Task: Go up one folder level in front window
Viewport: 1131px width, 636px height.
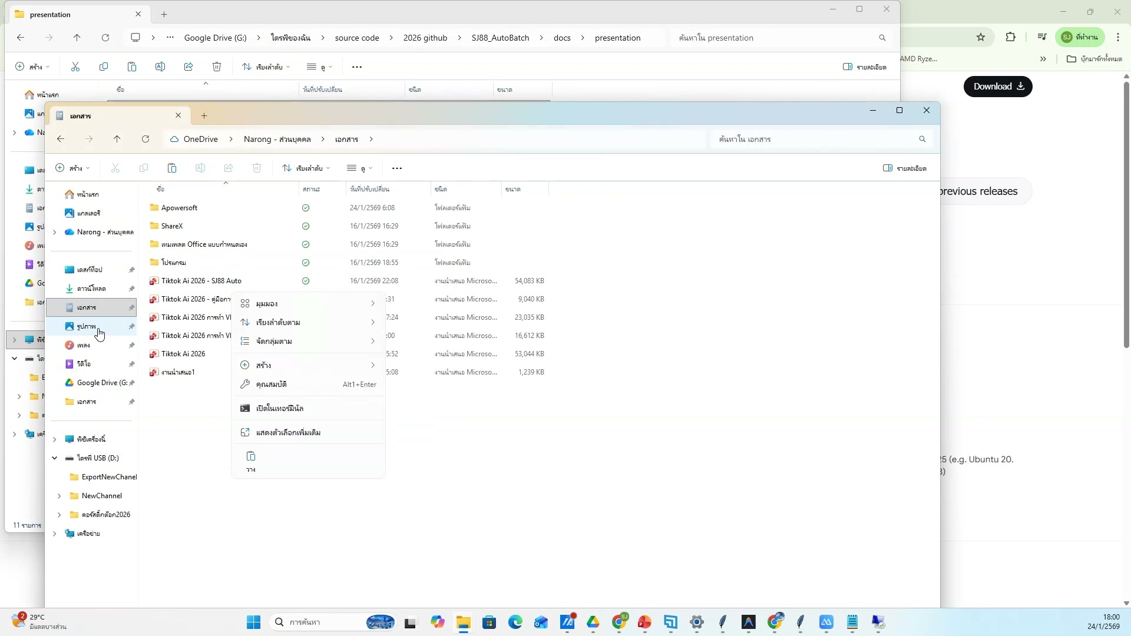Action: click(x=117, y=140)
